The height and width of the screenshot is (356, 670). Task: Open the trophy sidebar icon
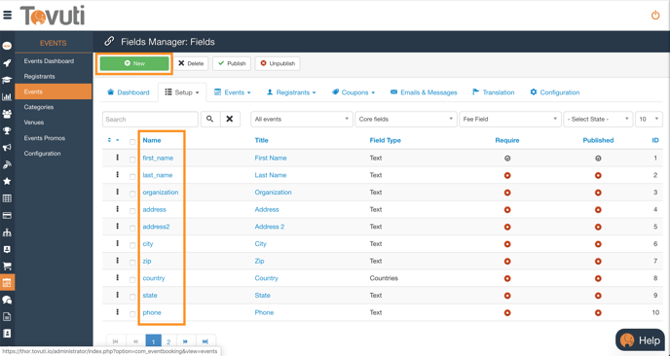coord(7,130)
